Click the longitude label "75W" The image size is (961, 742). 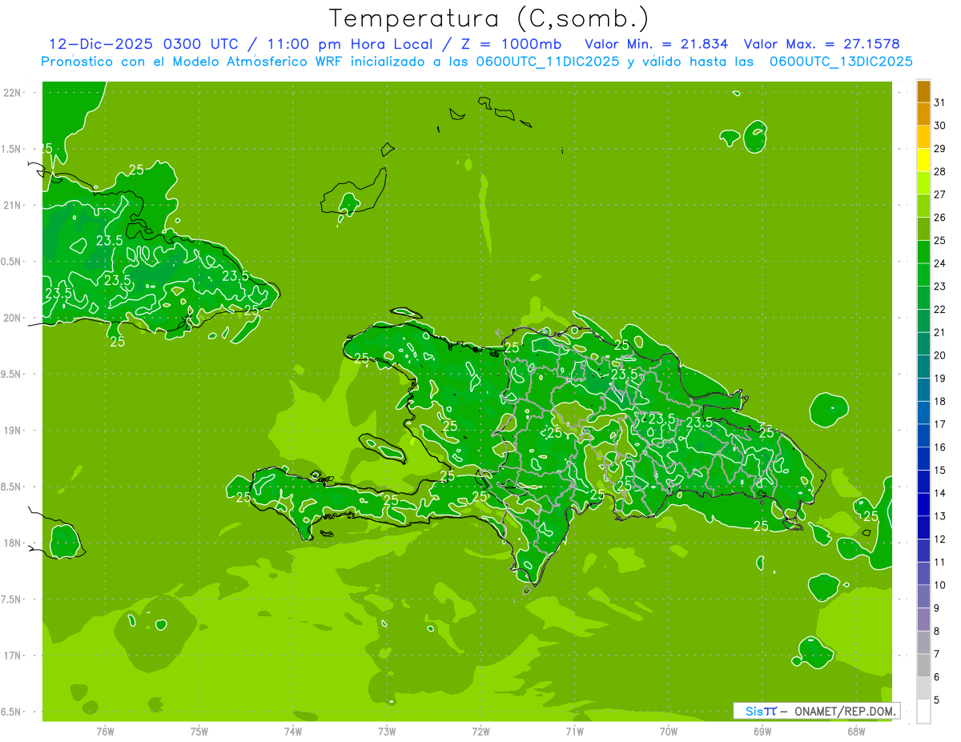click(x=199, y=732)
